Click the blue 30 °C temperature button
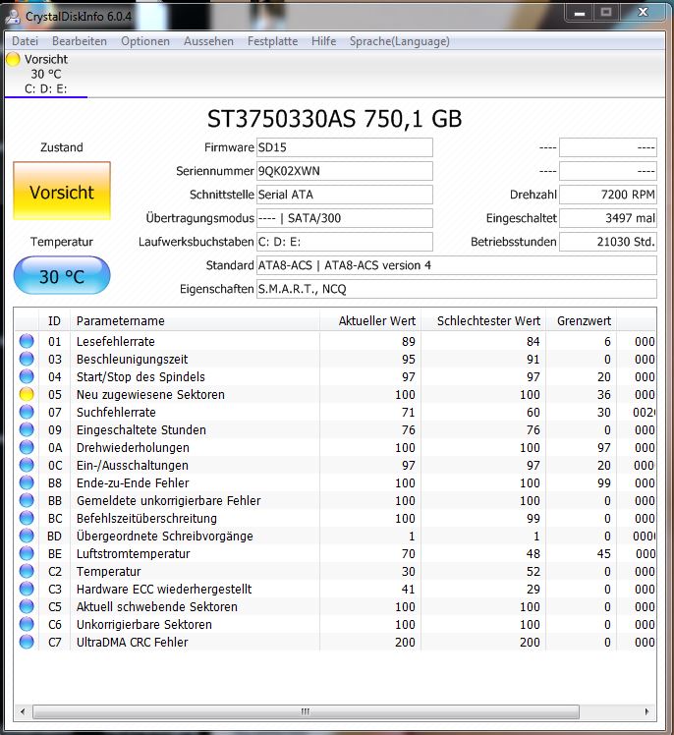The height and width of the screenshot is (735, 674). 62,275
